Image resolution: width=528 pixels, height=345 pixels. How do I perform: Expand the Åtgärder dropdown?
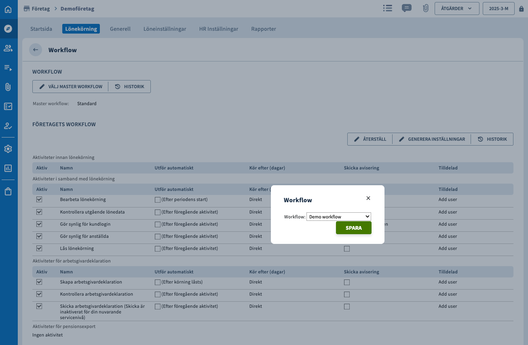click(457, 8)
